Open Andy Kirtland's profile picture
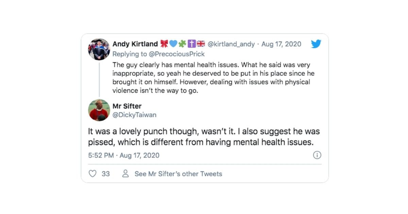This screenshot has width=408, height=214. [99, 49]
